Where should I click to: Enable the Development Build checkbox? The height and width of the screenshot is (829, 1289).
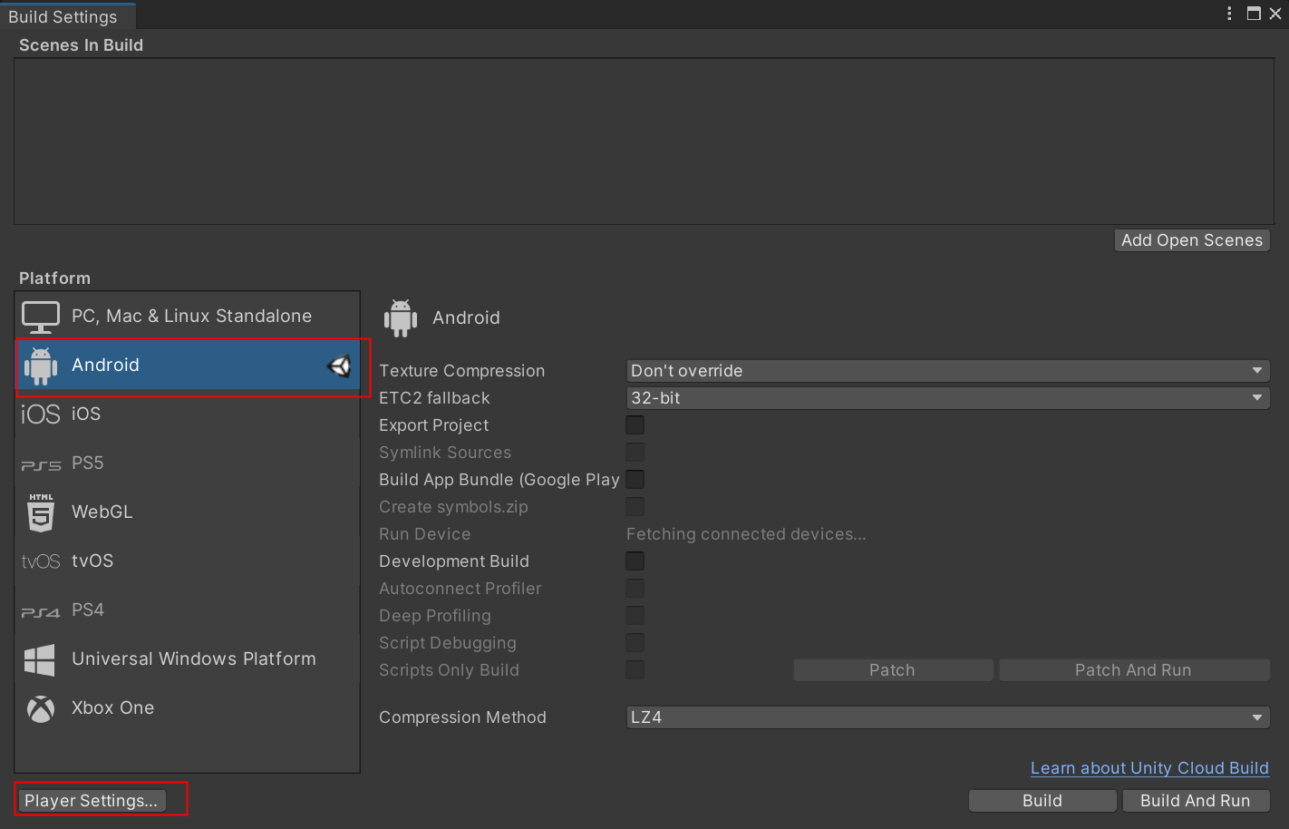pyautogui.click(x=635, y=561)
